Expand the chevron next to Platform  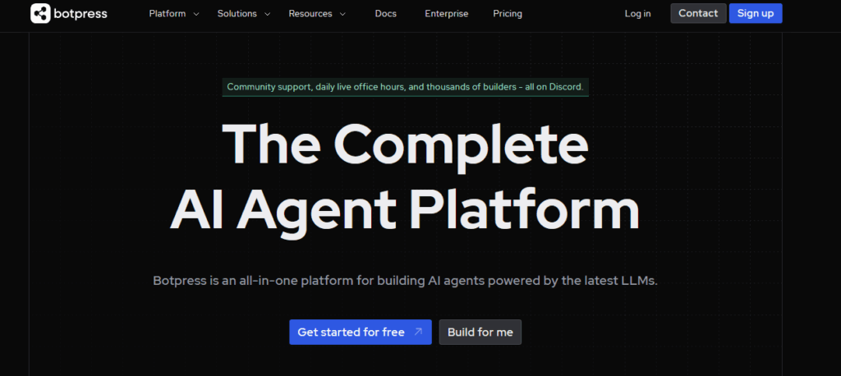point(196,14)
